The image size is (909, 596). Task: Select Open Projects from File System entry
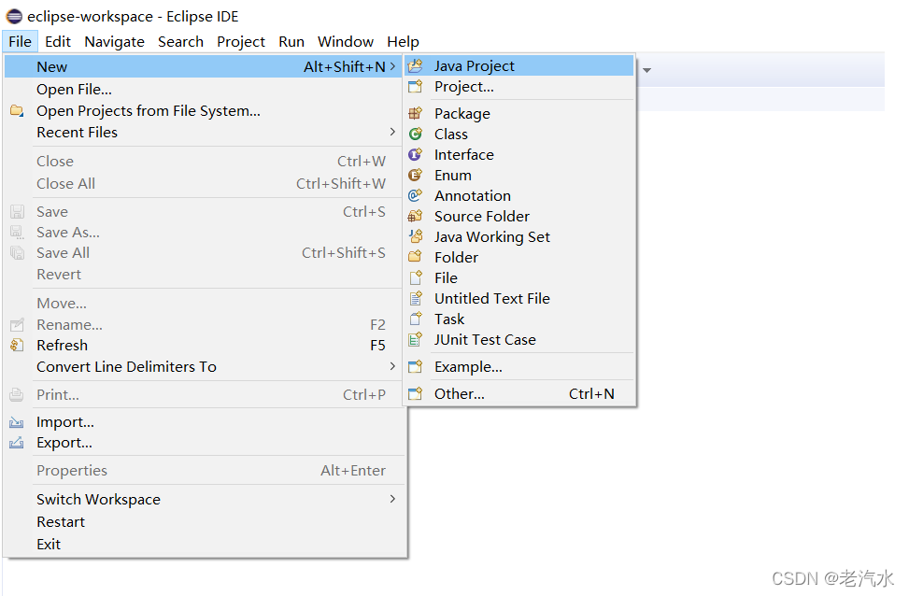pos(203,111)
